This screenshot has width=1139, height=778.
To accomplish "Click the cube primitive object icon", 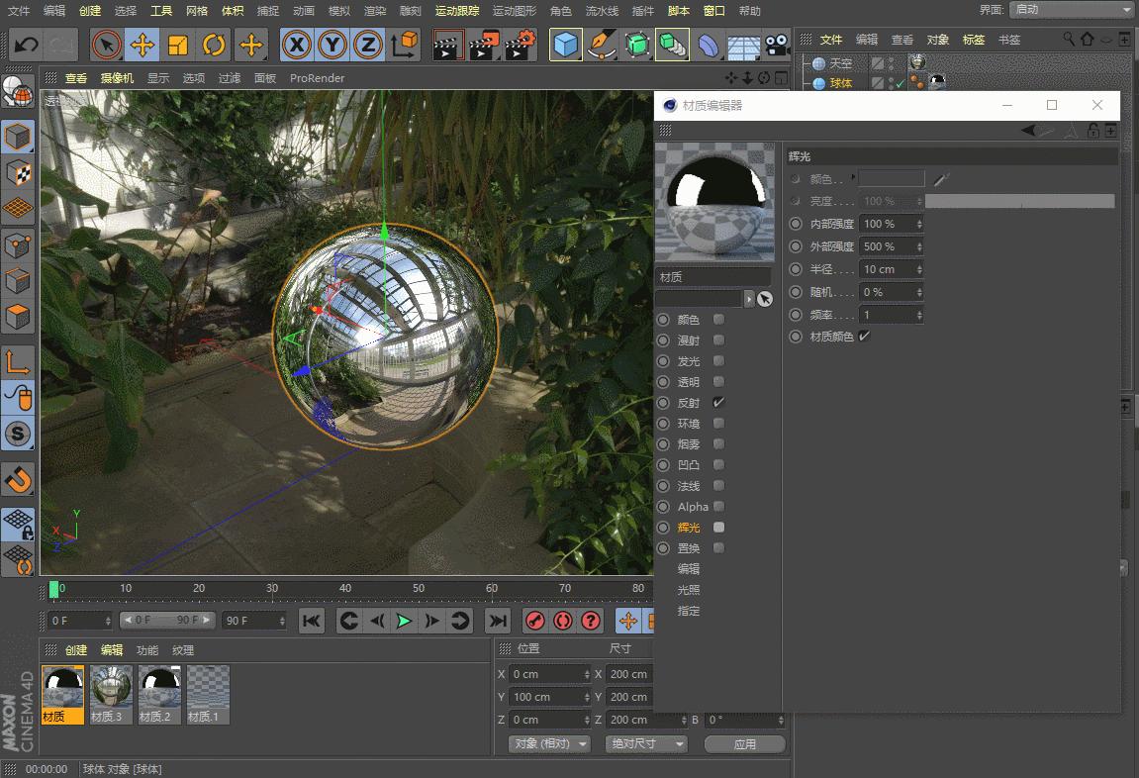I will [x=565, y=45].
